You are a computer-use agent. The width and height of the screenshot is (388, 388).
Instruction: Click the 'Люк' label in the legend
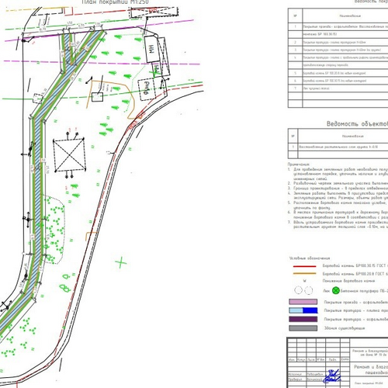coord(326,291)
